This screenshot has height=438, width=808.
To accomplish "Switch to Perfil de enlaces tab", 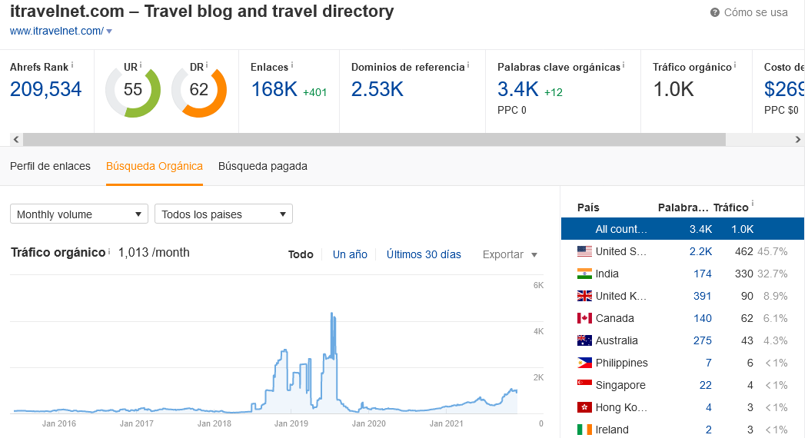I will pos(50,167).
